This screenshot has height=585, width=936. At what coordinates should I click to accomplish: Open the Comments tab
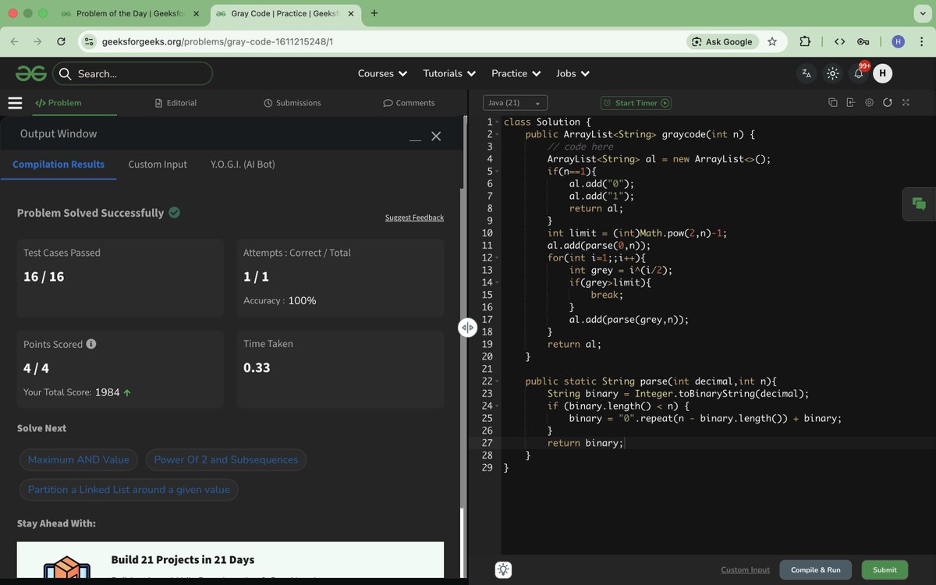click(x=409, y=103)
